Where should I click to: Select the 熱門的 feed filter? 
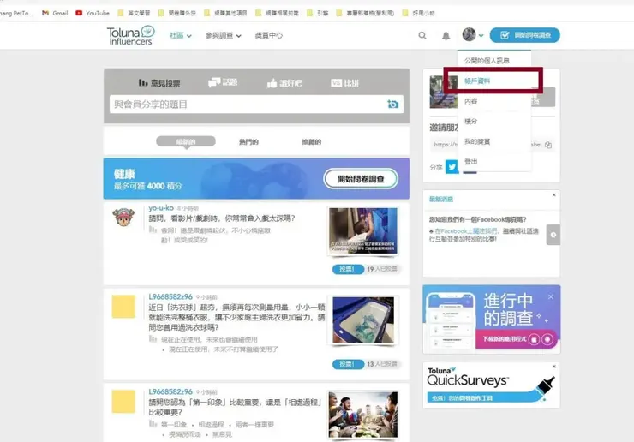248,142
